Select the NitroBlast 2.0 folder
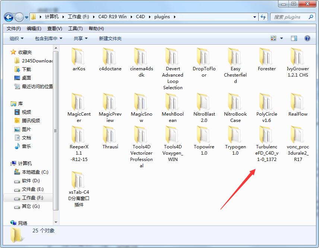Image resolution: width=319 pixels, height=248 pixels. coord(204,102)
